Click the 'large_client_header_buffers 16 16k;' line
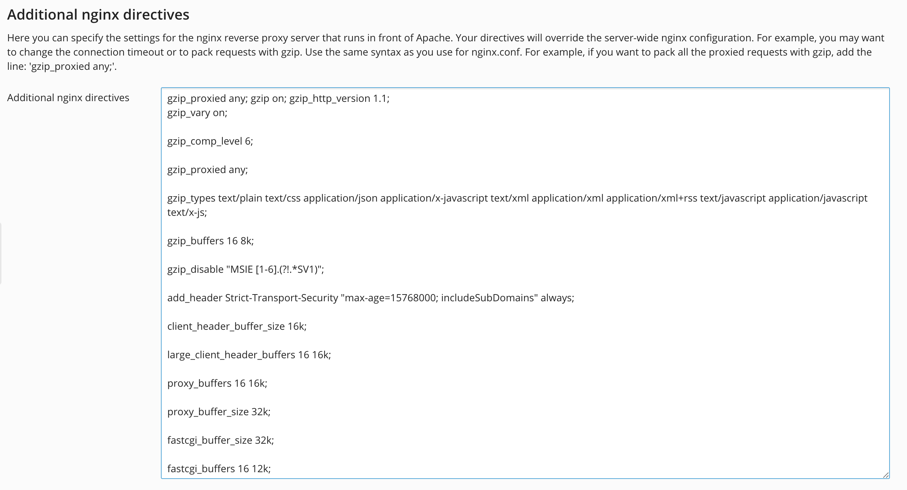 click(249, 355)
